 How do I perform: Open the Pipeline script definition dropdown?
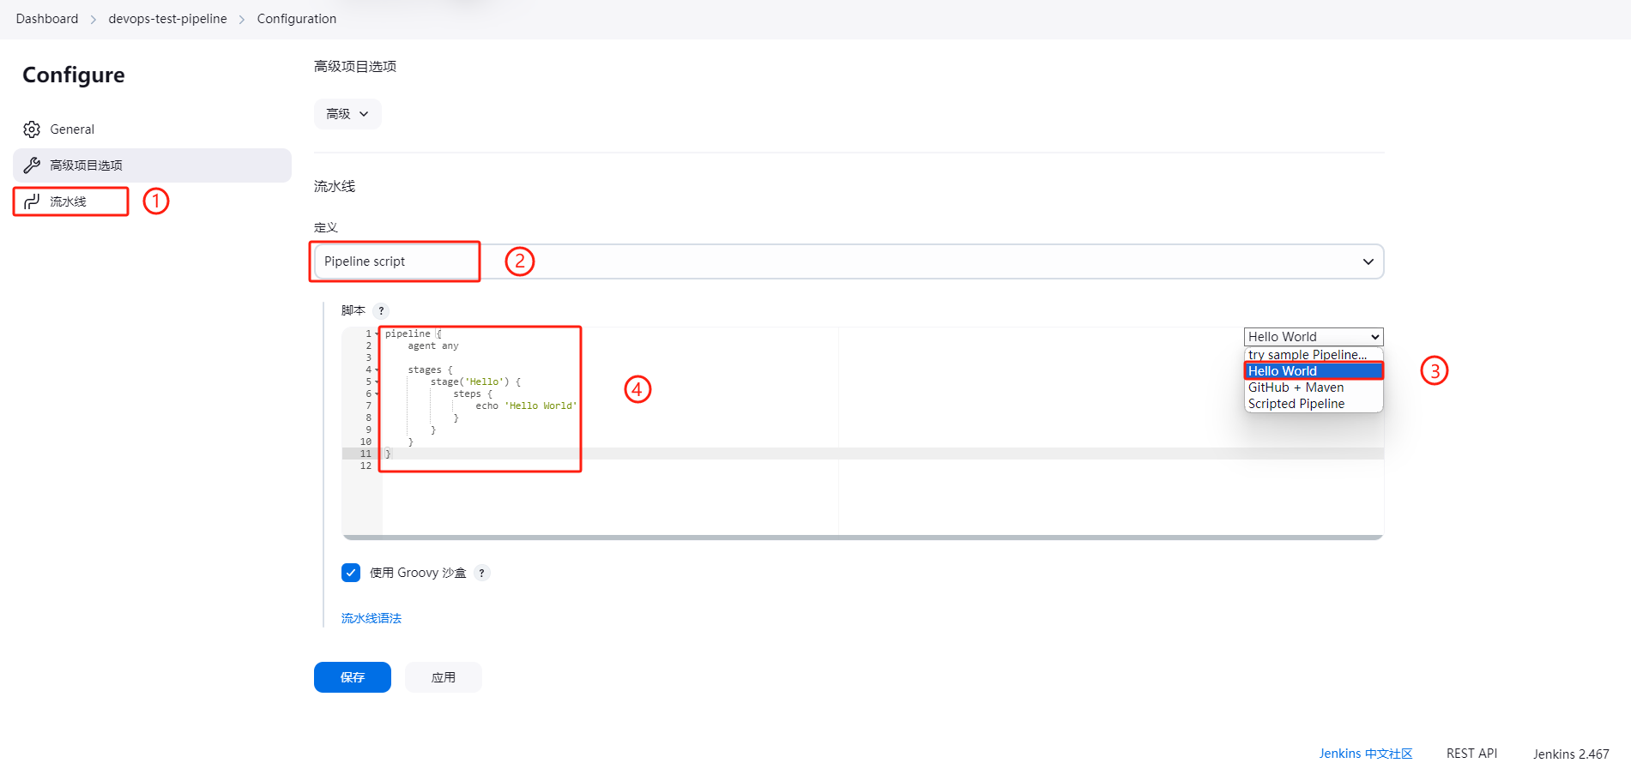point(849,261)
